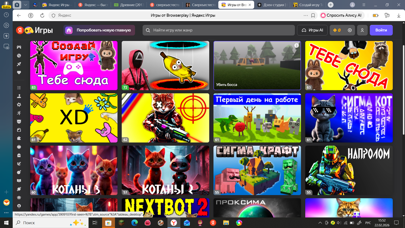Open the gamepad category in the sidebar
Screen dimensions: 405x228
tap(19, 47)
